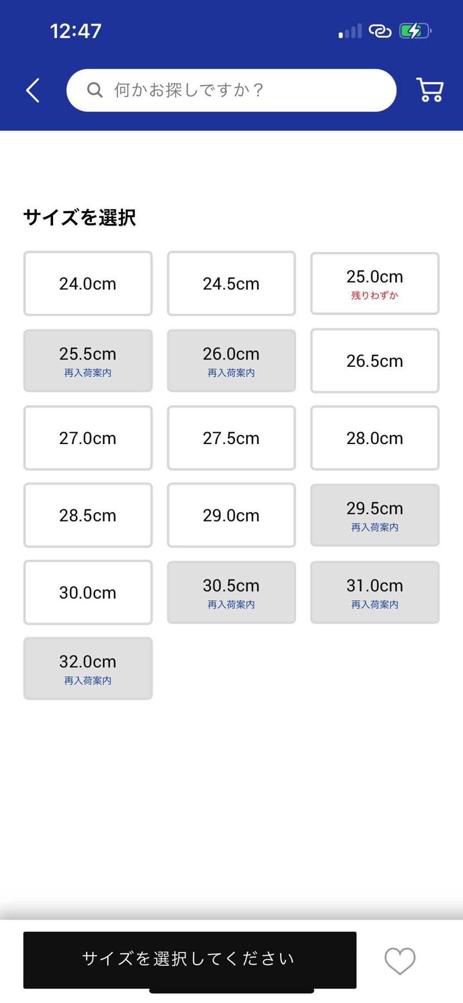Add item to favorites with heart icon
The image size is (463, 1003).
pos(400,961)
